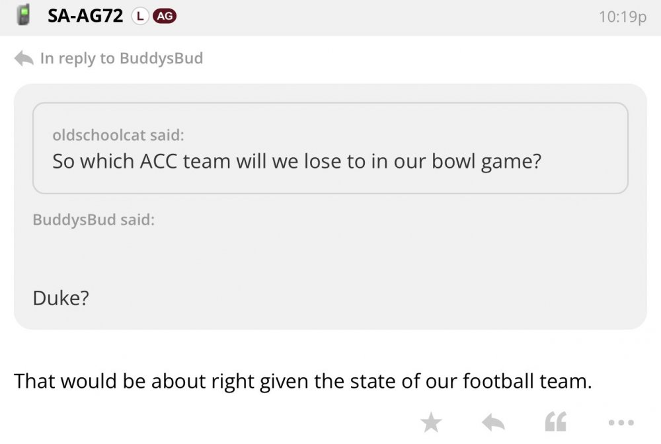The width and height of the screenshot is (661, 444).
Task: Click the quoted 'Duke?' reply text
Action: click(60, 299)
